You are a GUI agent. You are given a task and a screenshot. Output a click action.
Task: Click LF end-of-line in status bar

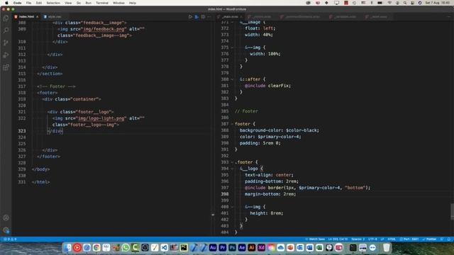pyautogui.click(x=382, y=239)
